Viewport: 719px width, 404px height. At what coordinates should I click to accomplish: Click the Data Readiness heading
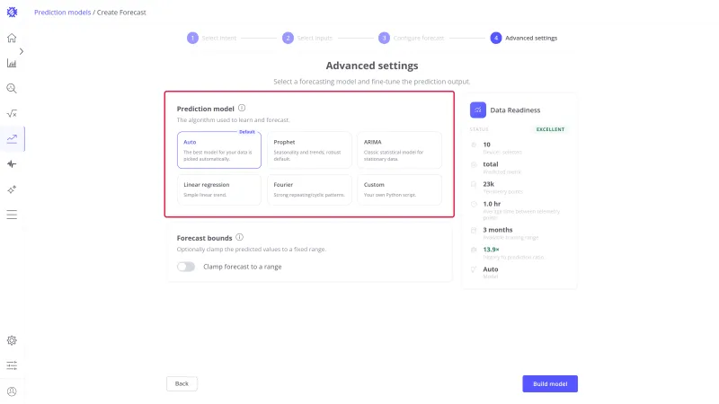[515, 110]
